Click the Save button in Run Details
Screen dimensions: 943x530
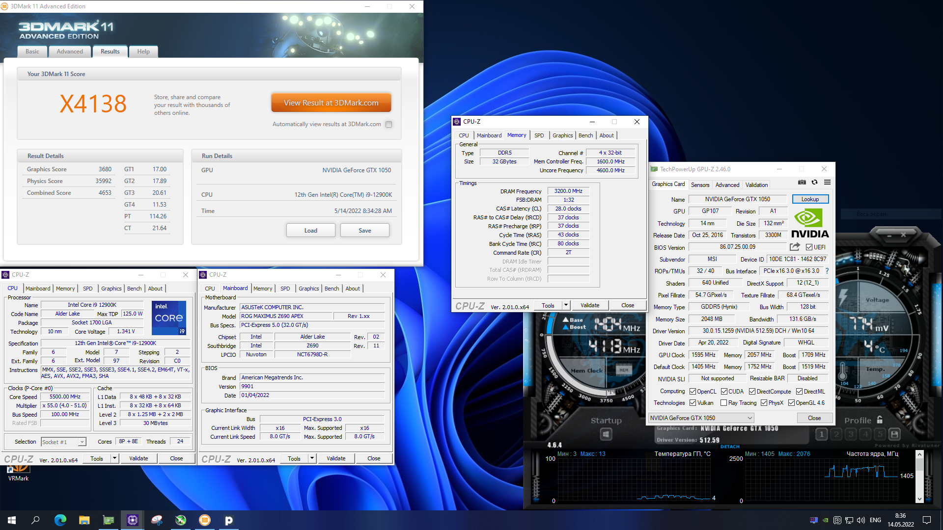(x=365, y=231)
